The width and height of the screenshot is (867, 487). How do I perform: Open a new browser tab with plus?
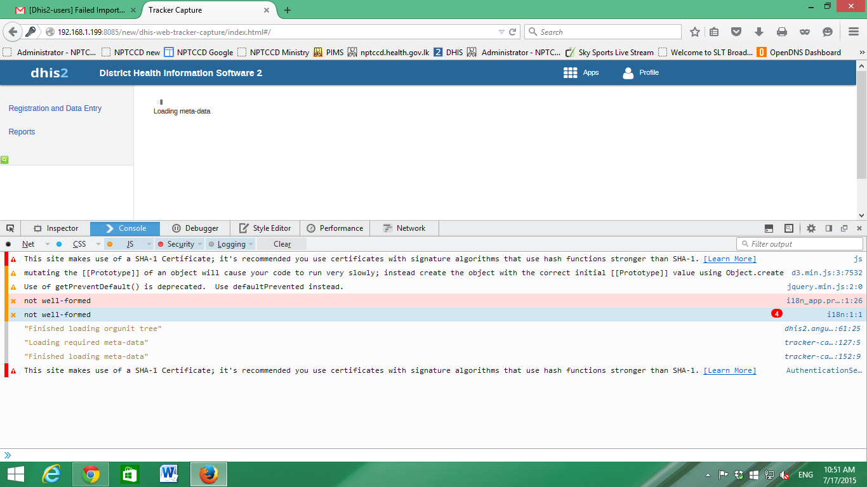288,10
